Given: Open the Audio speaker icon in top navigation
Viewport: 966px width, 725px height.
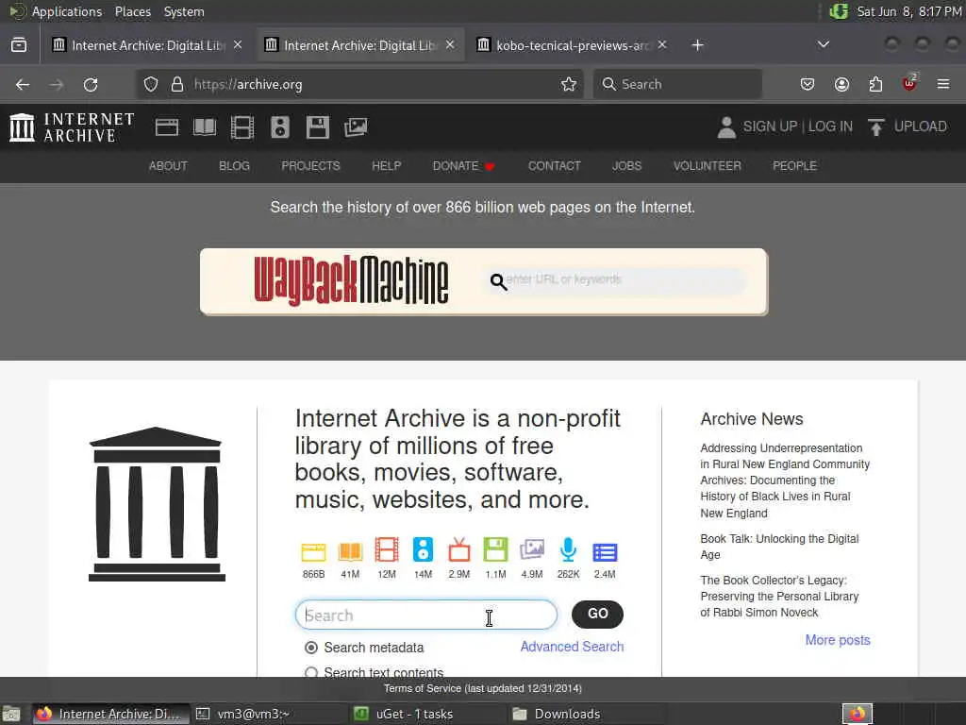Looking at the screenshot, I should pyautogui.click(x=279, y=127).
